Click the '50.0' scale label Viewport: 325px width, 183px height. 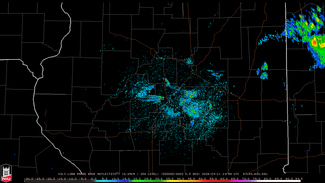click(203, 179)
